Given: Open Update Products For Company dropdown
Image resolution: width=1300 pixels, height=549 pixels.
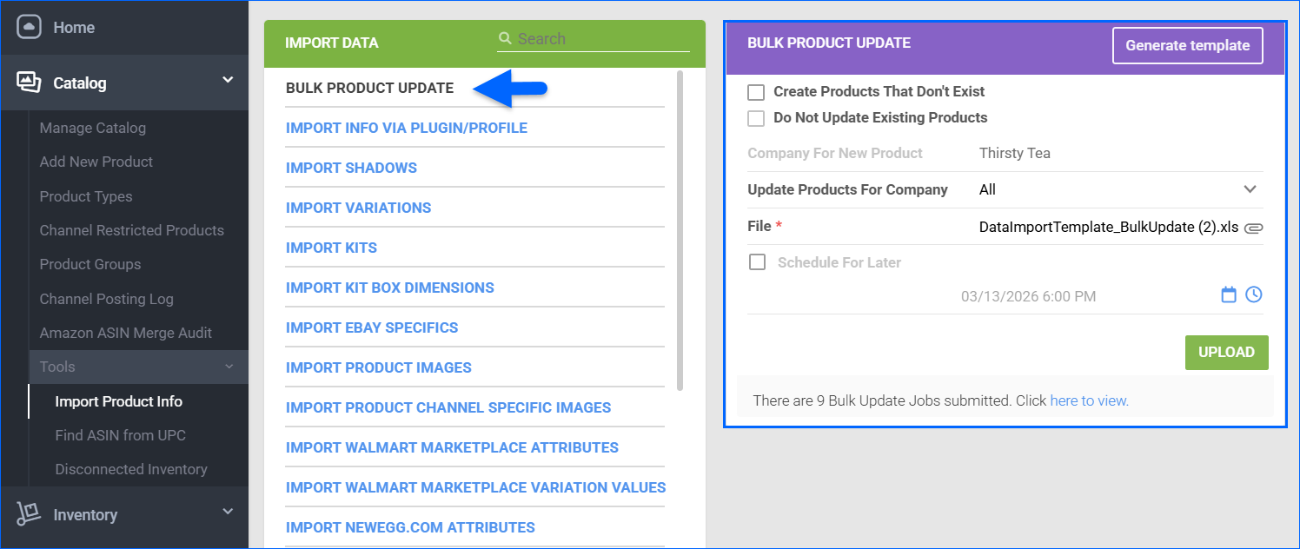Looking at the screenshot, I should click(x=1250, y=189).
